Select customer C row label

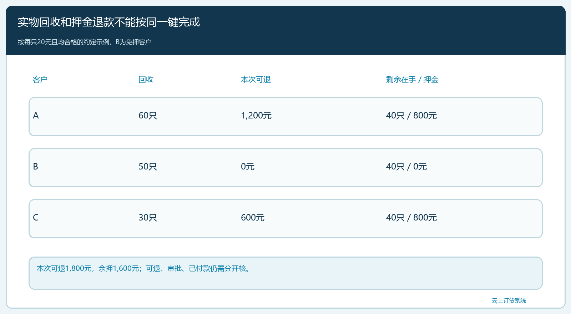coord(36,218)
